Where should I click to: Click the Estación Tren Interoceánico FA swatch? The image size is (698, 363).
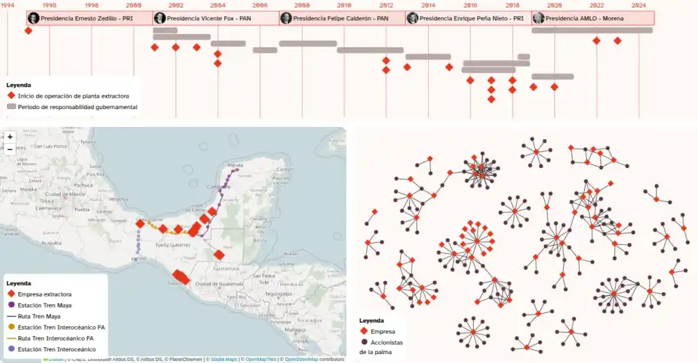(11, 328)
